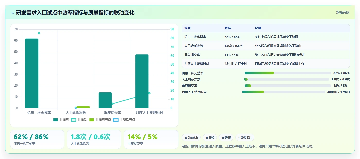Click 人工转派次数 in the table
This screenshot has height=159, width=360.
point(194,46)
